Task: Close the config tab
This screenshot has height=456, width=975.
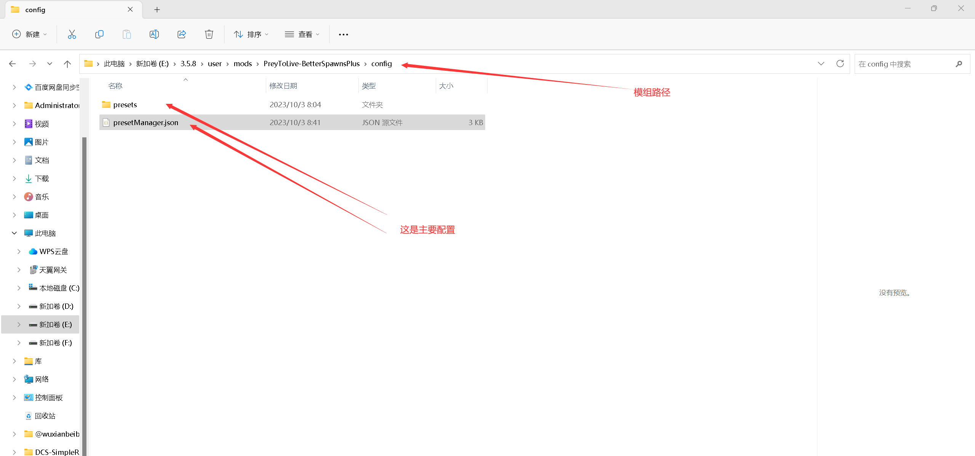Action: 130,10
